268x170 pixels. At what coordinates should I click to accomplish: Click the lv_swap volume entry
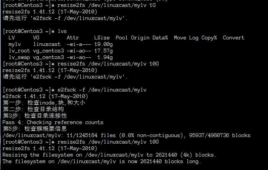pos(17,57)
